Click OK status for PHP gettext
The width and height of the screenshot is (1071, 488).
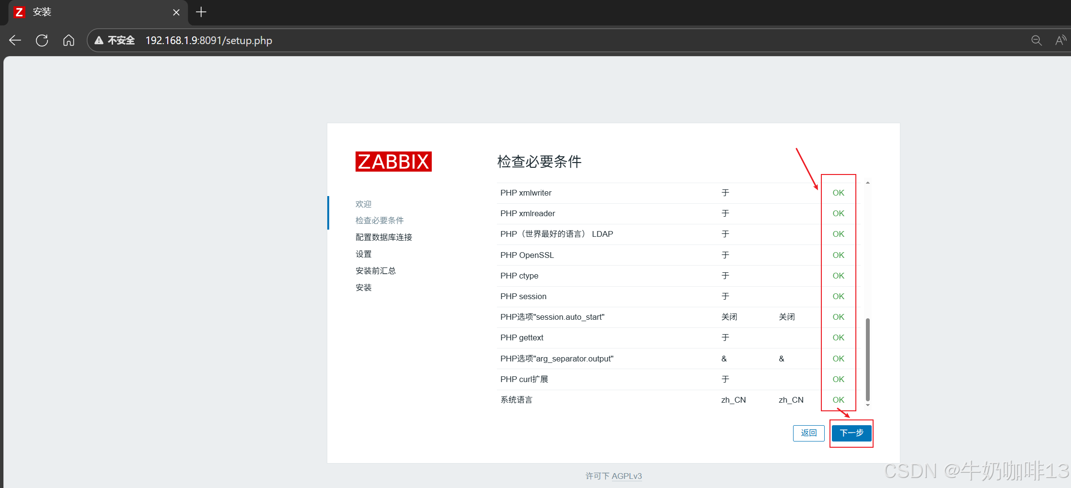[x=838, y=337]
